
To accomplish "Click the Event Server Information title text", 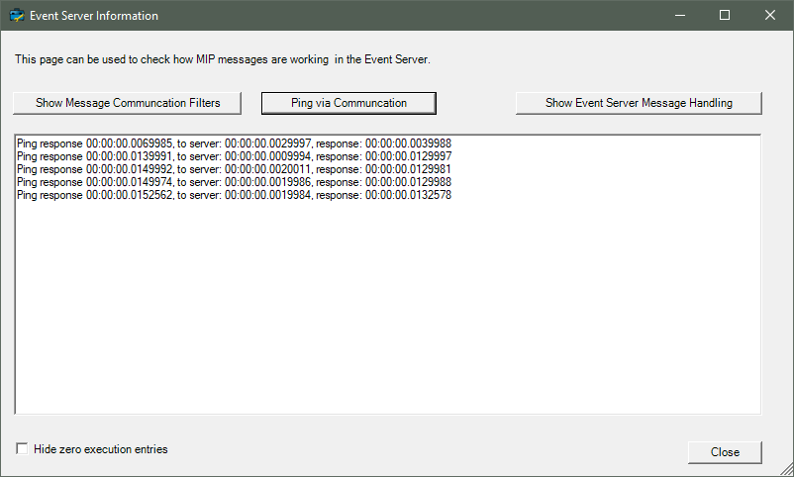I will coord(94,16).
